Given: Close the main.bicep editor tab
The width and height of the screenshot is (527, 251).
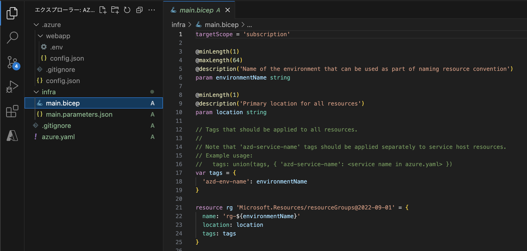Looking at the screenshot, I should (227, 10).
